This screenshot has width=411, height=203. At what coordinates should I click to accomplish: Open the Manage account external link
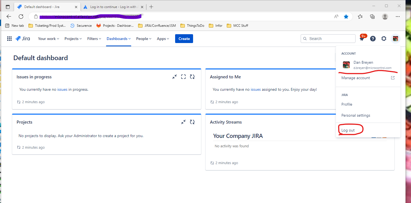[368, 78]
